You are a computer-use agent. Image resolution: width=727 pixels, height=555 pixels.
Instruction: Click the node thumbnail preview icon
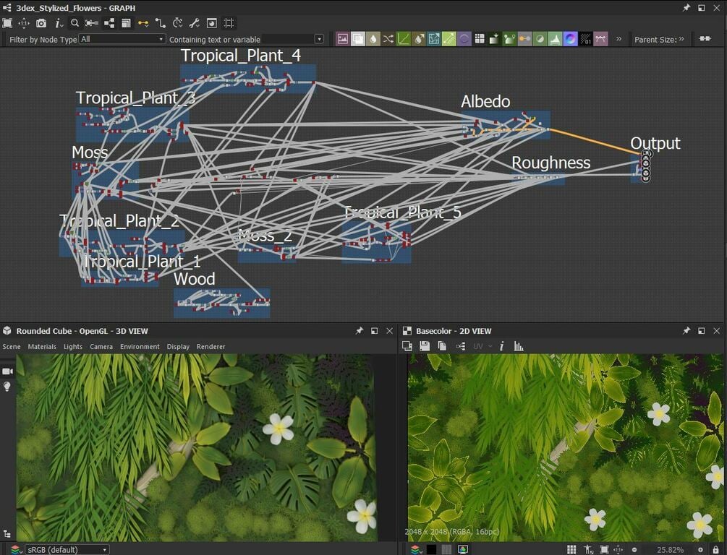point(211,23)
